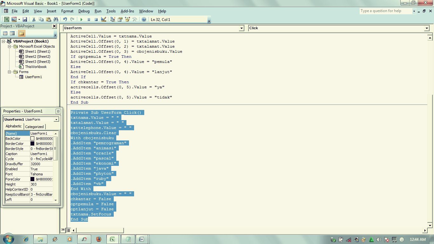Image resolution: width=434 pixels, height=244 pixels.
Task: Collapse the VBAProject (Book1) tree node
Action: (x=3, y=41)
